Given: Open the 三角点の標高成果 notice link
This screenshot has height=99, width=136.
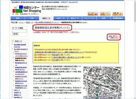Looking at the screenshot, I should pyautogui.click(x=66, y=57).
